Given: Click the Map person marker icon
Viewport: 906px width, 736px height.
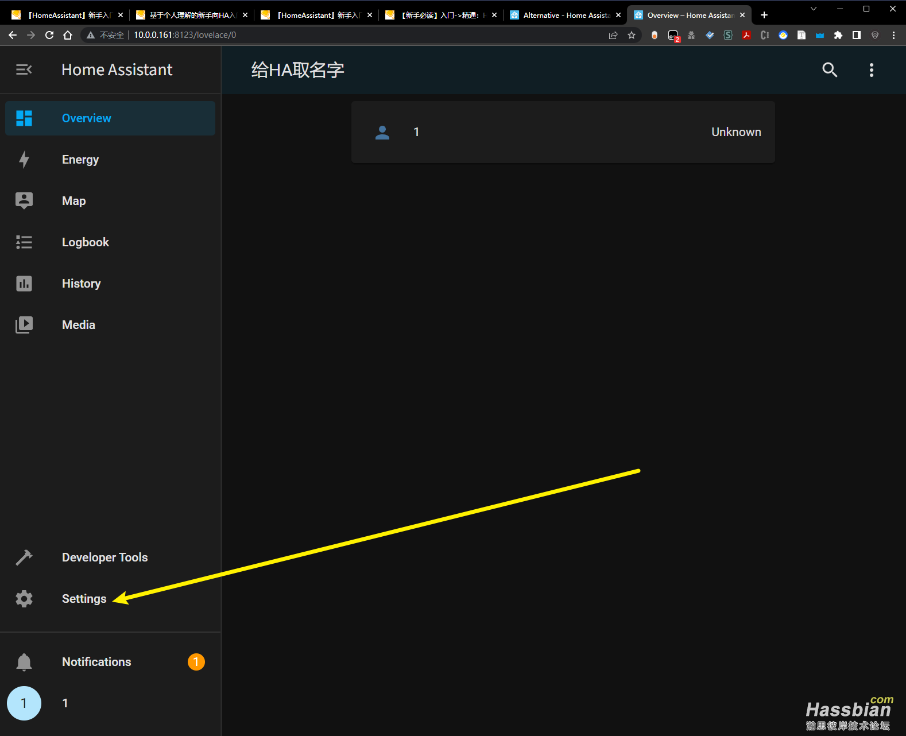Looking at the screenshot, I should pos(24,200).
